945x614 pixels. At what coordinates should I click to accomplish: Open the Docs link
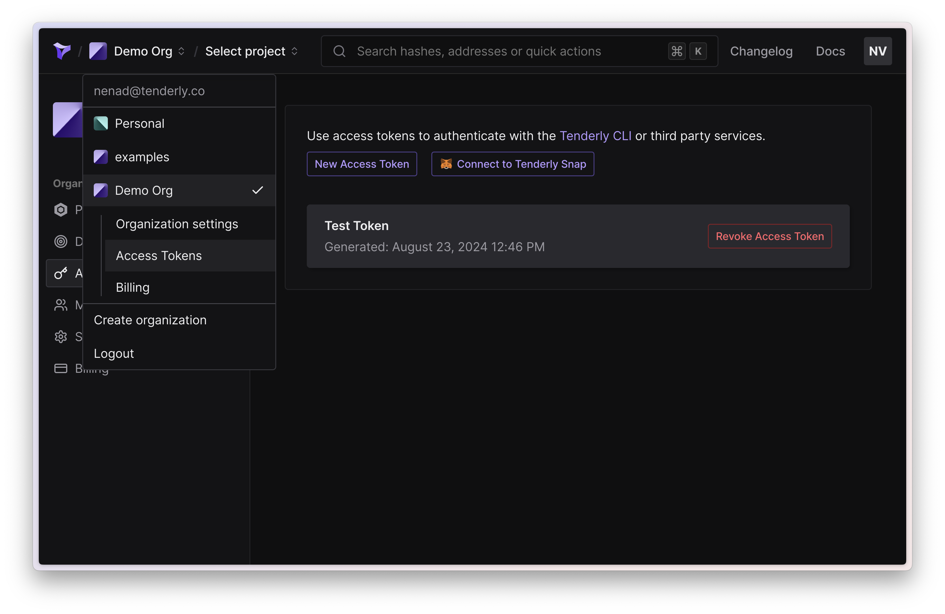830,51
